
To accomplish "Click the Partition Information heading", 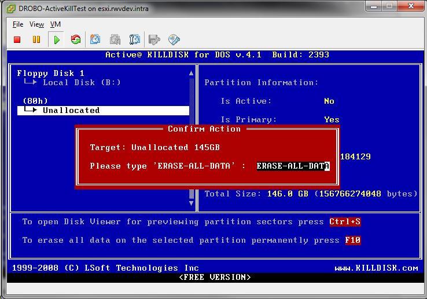I will [x=261, y=82].
